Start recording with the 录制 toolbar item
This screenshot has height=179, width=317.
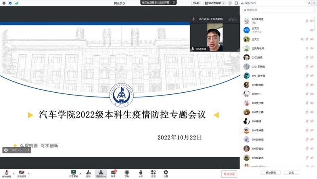[127, 173]
